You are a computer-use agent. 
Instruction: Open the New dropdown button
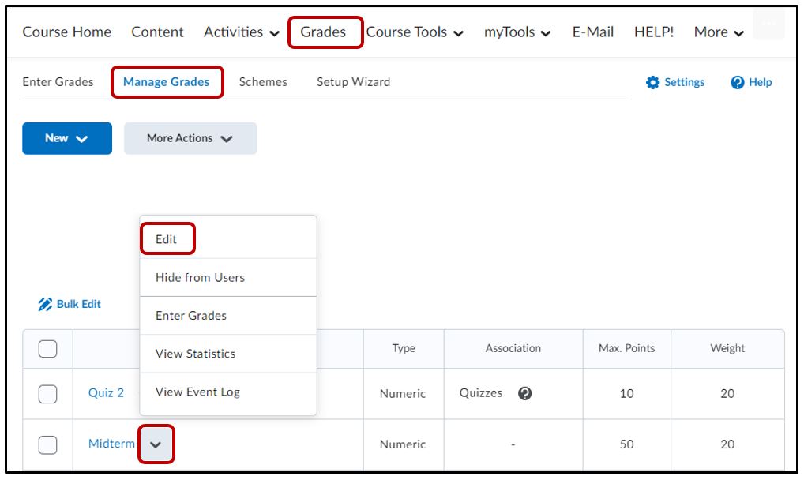coord(67,138)
